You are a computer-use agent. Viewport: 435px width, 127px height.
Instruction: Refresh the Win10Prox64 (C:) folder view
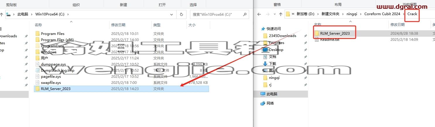tap(181, 14)
